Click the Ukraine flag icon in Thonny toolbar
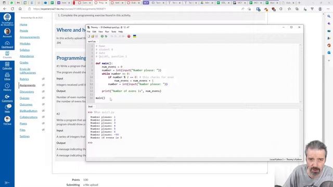Image resolution: width=333 pixels, height=187 pixels. 135,36
